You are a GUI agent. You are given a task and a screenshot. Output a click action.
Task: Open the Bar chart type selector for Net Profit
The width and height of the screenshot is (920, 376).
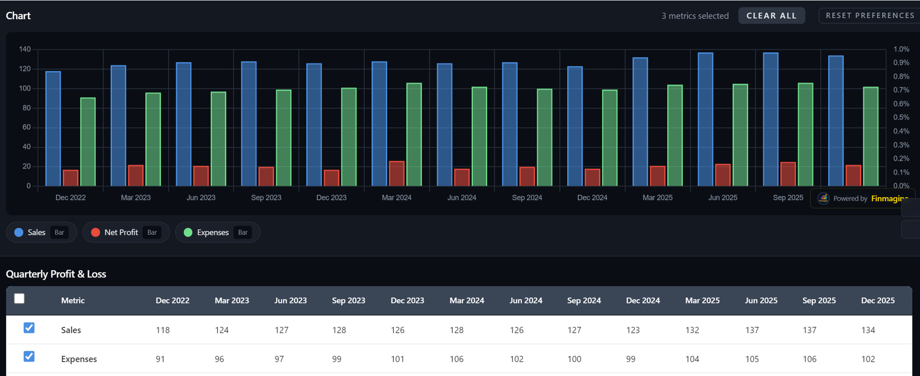point(152,232)
